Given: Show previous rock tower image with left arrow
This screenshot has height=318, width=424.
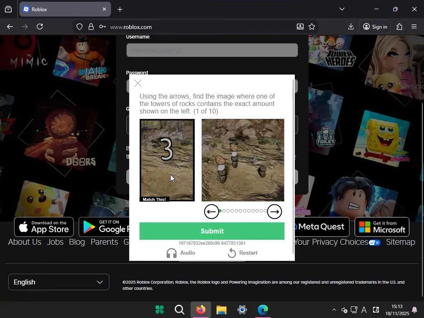Looking at the screenshot, I should 212,212.
